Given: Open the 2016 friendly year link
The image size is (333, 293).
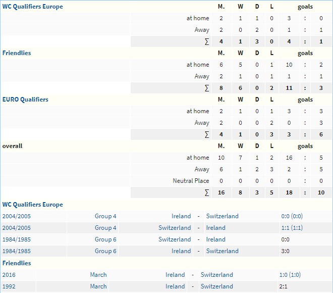Looking at the screenshot, I should [x=9, y=275].
